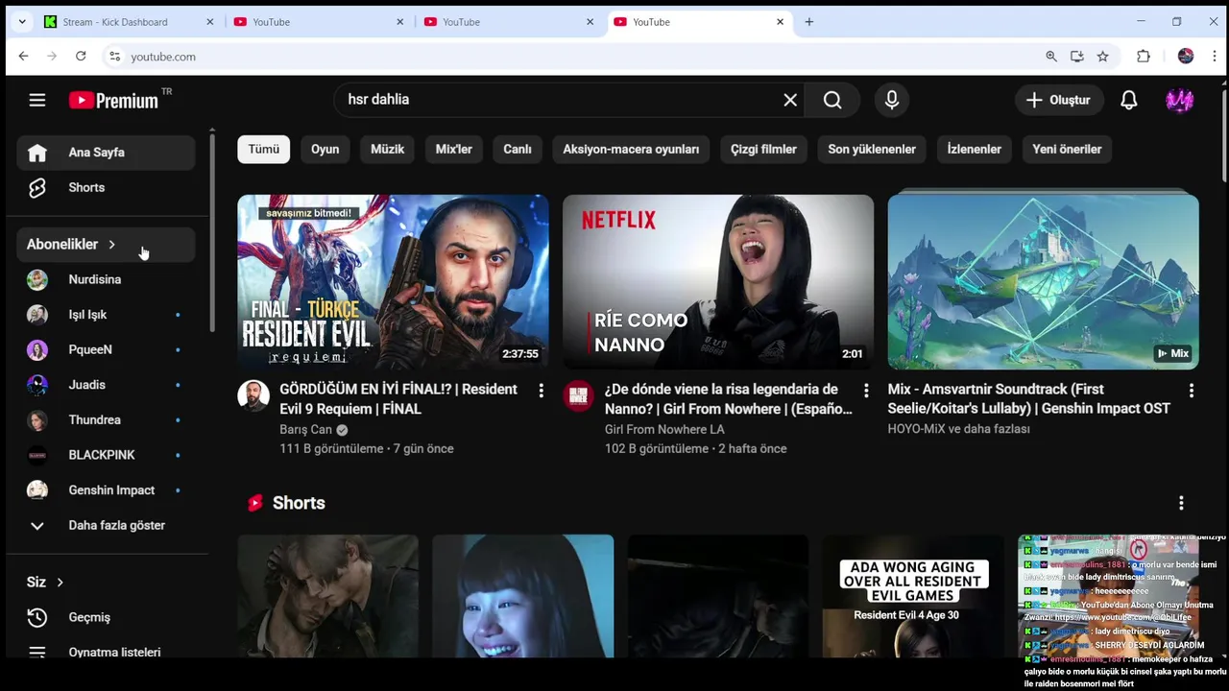Viewport: 1229px width, 691px height.
Task: Open the hamburger guide menu
Action: click(37, 100)
